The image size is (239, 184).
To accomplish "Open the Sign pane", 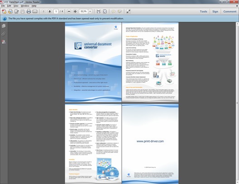I will pyautogui.click(x=215, y=11).
